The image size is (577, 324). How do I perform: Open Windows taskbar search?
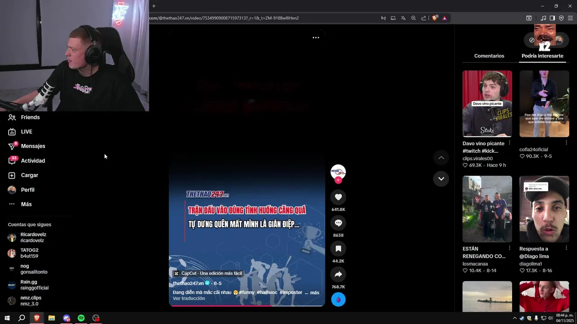pos(22,318)
